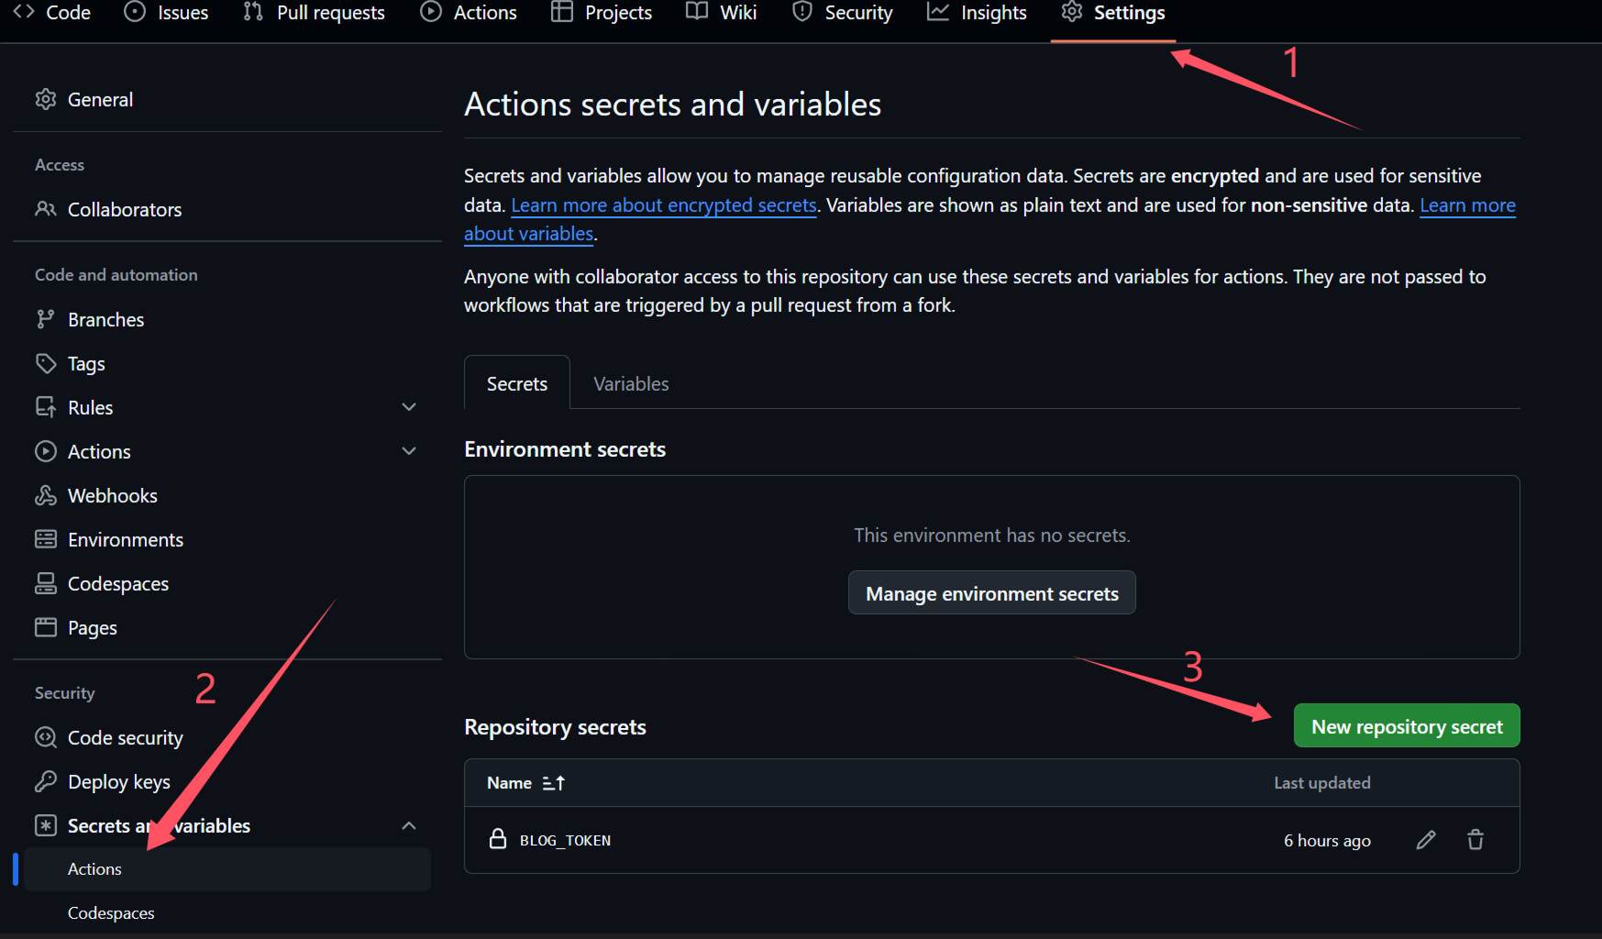Click the Name column sort icon
1602x939 pixels.
click(x=553, y=783)
